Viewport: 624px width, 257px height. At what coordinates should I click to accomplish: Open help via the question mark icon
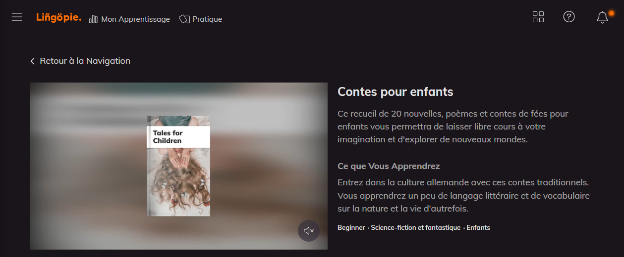point(569,17)
